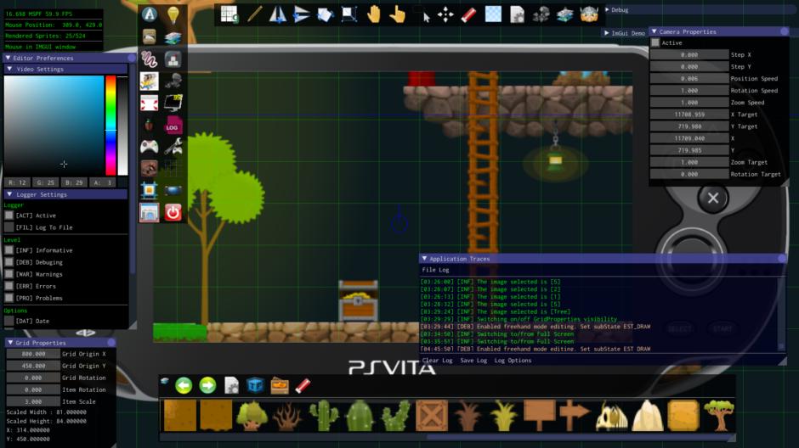Check the Active box in Camera Properties
The width and height of the screenshot is (799, 448).
655,42
